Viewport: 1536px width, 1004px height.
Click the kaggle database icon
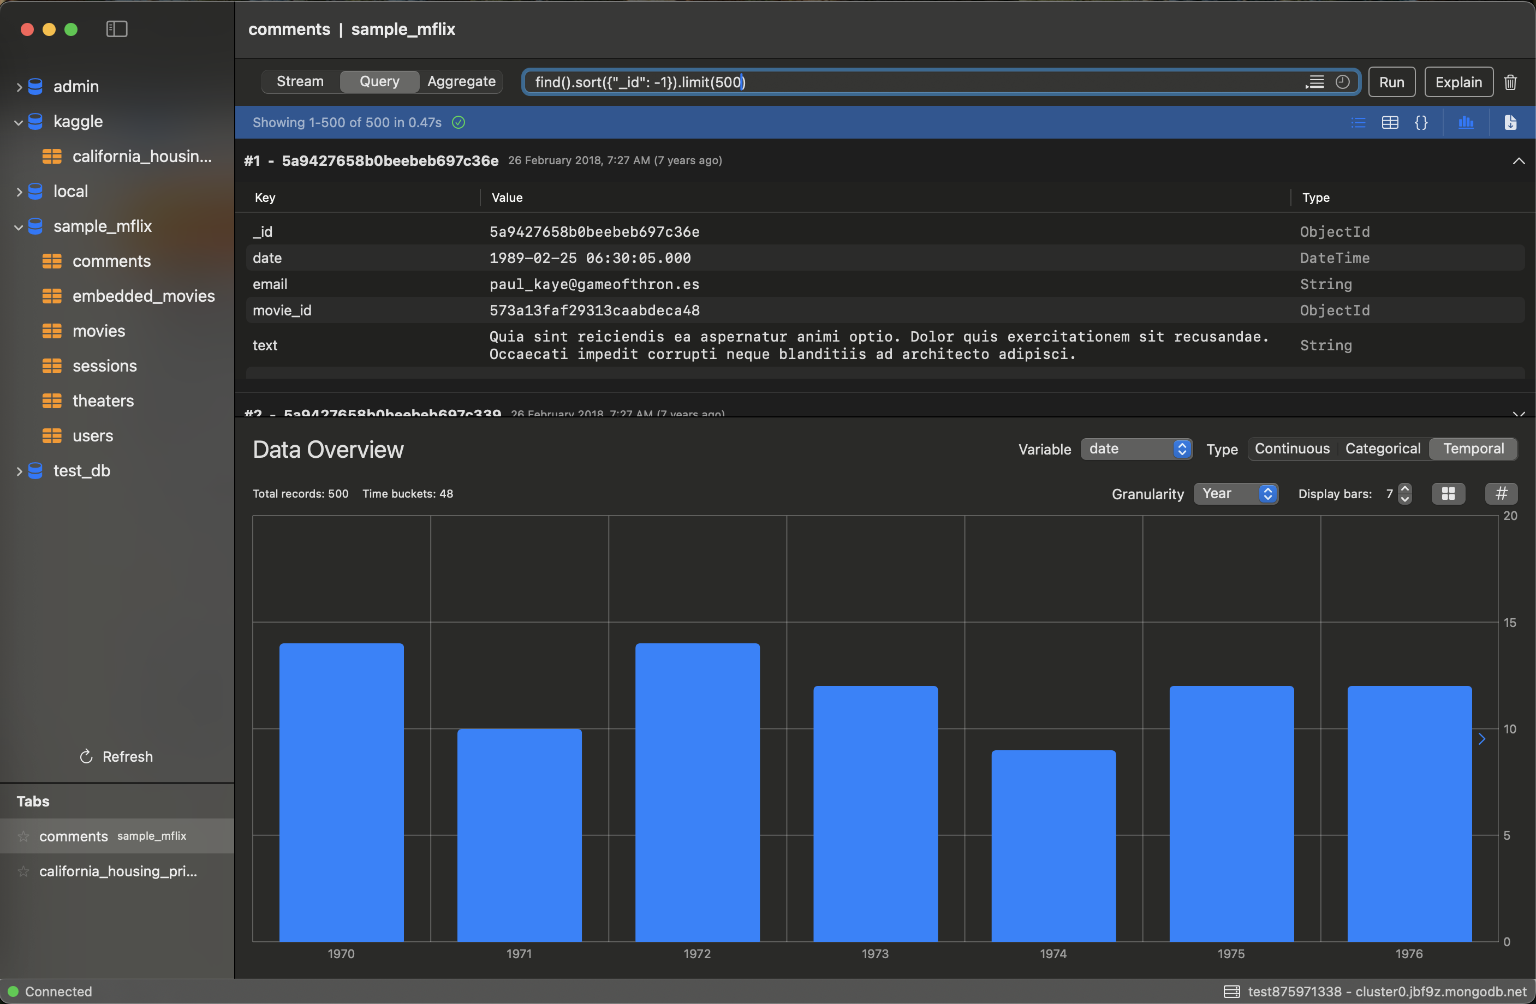pos(35,121)
